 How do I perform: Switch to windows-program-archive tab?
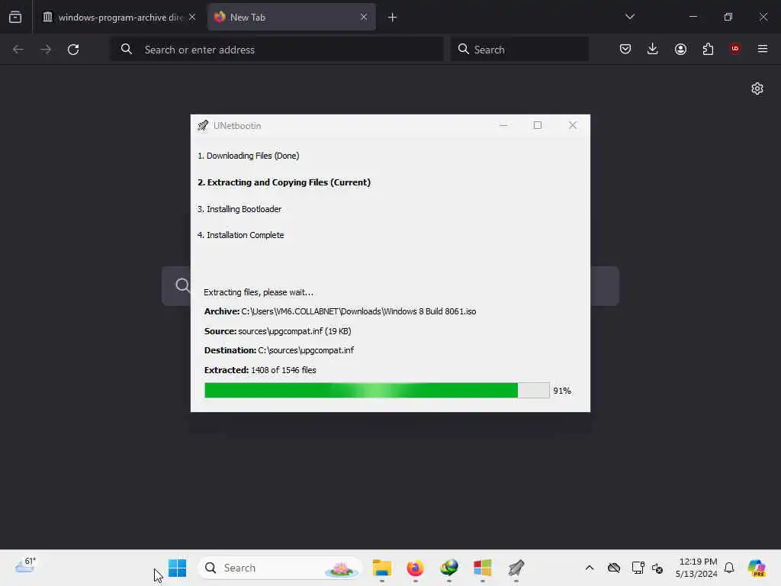coord(120,17)
